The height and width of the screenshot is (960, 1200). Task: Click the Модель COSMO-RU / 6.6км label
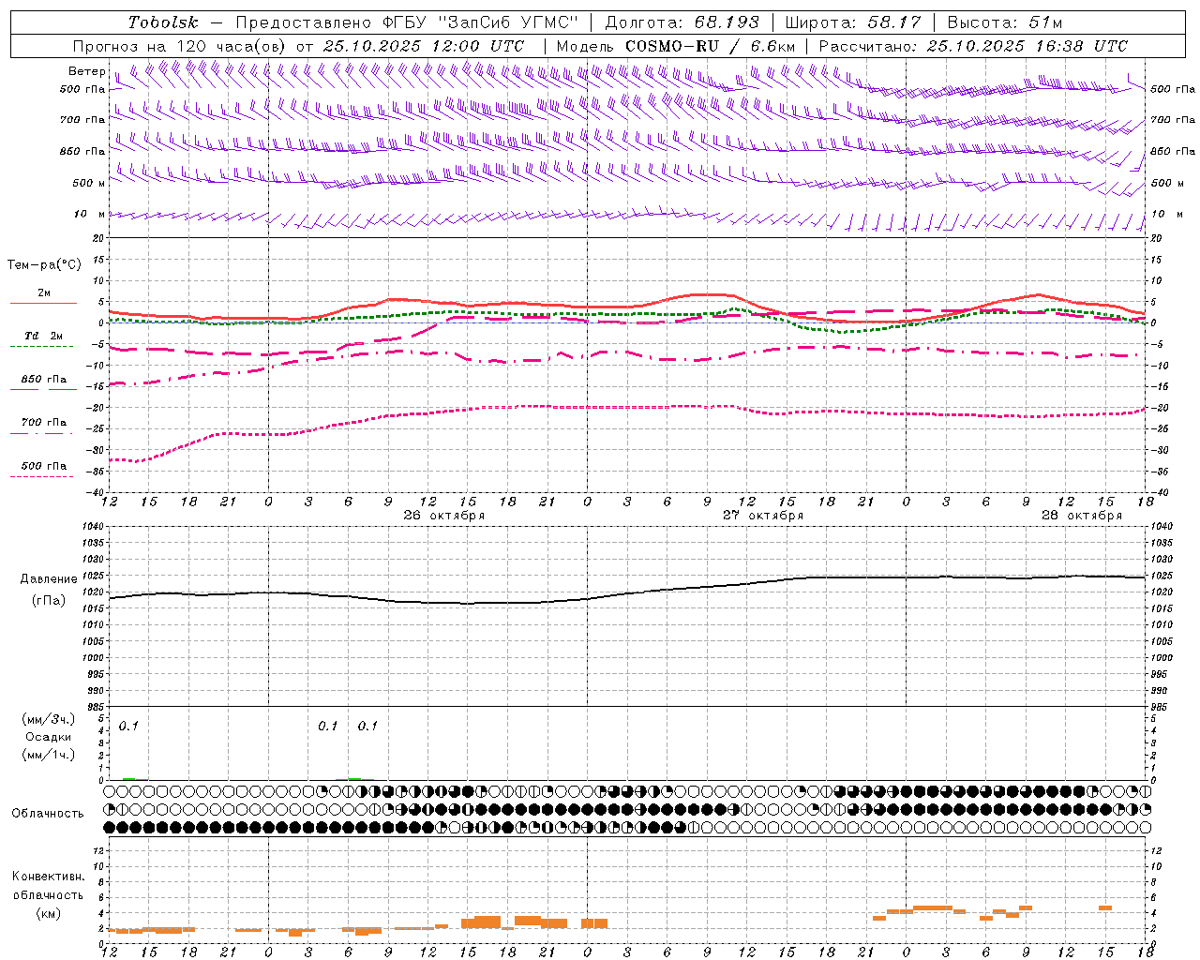pyautogui.click(x=676, y=46)
